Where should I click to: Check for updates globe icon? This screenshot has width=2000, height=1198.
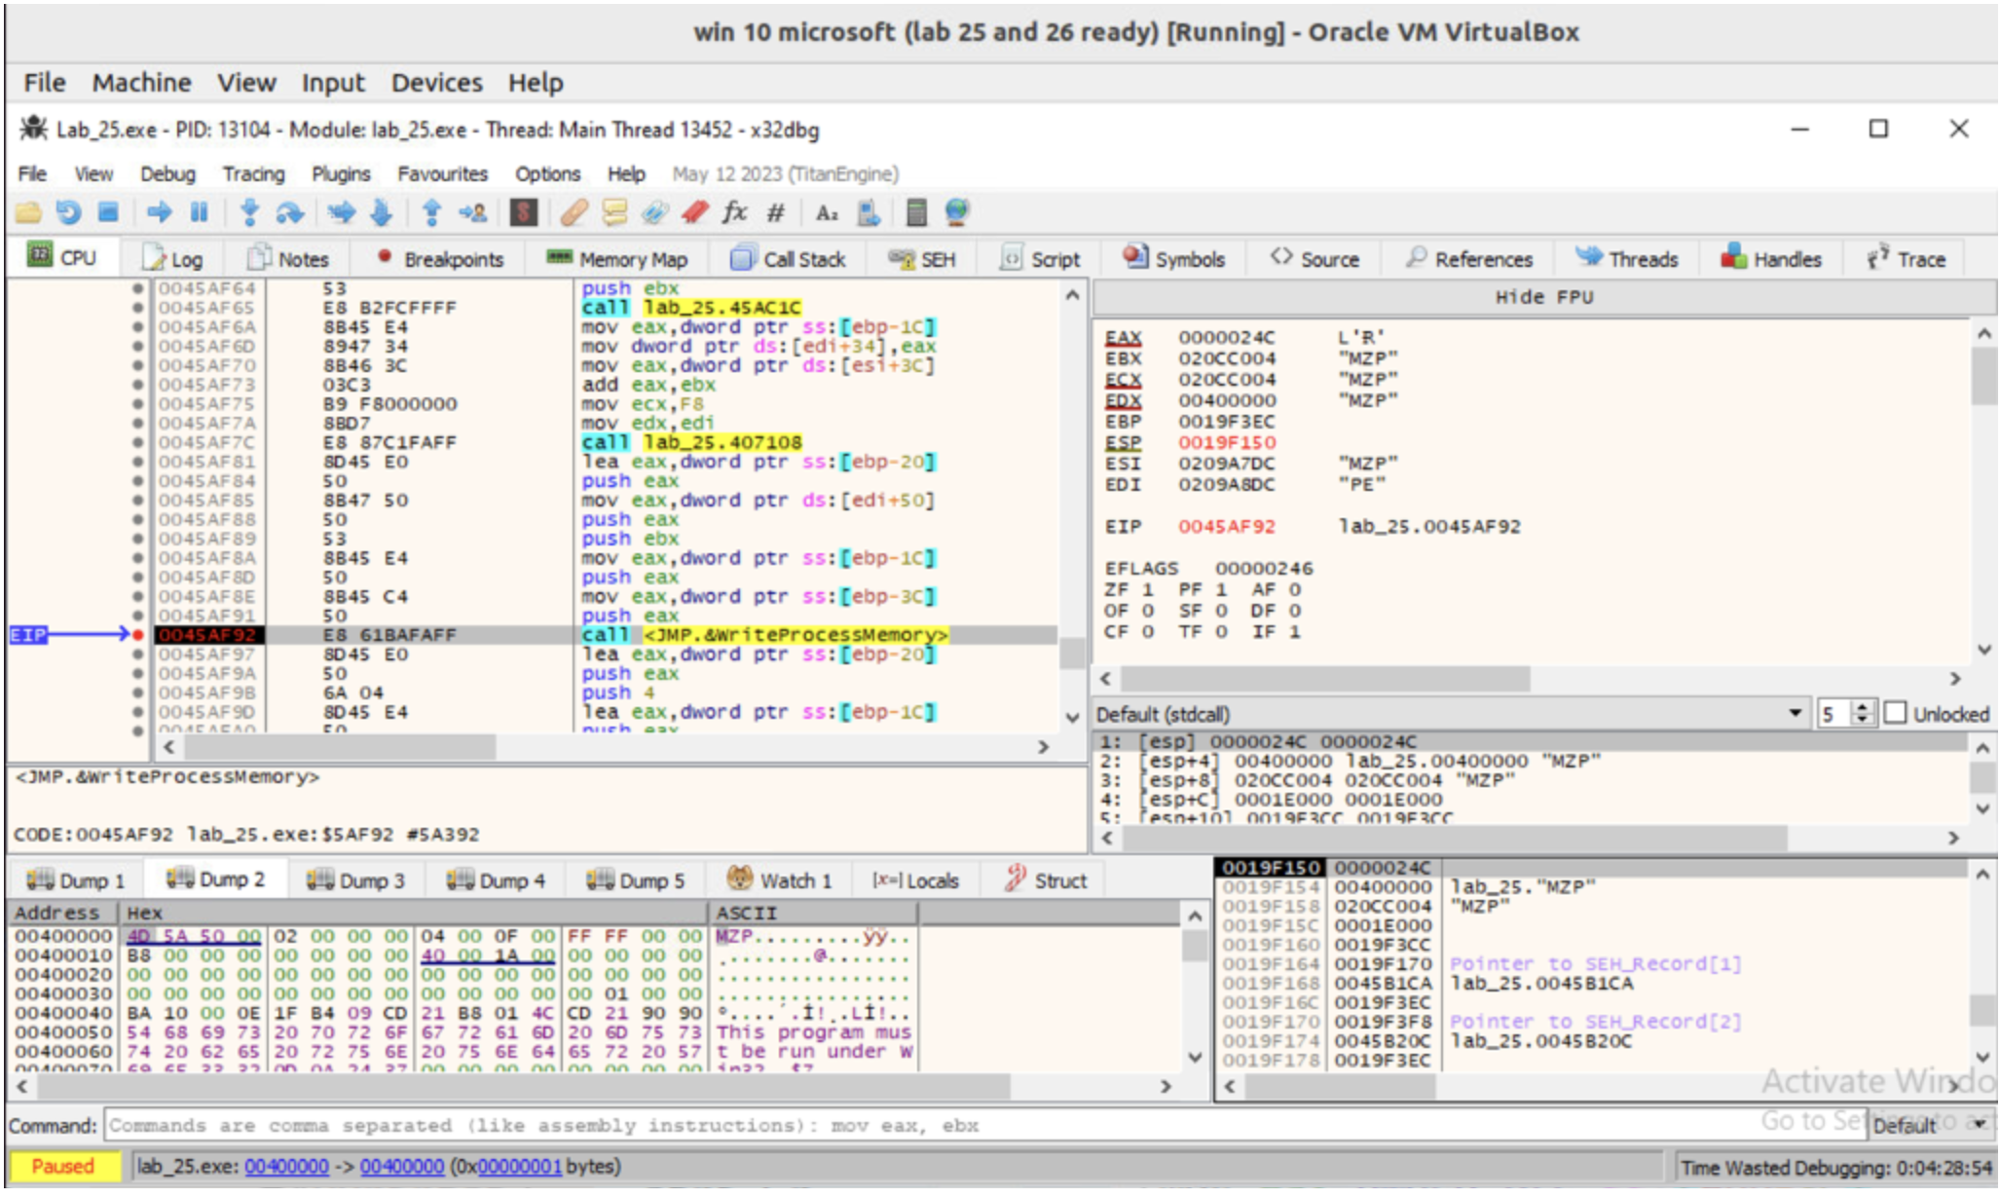[x=957, y=212]
